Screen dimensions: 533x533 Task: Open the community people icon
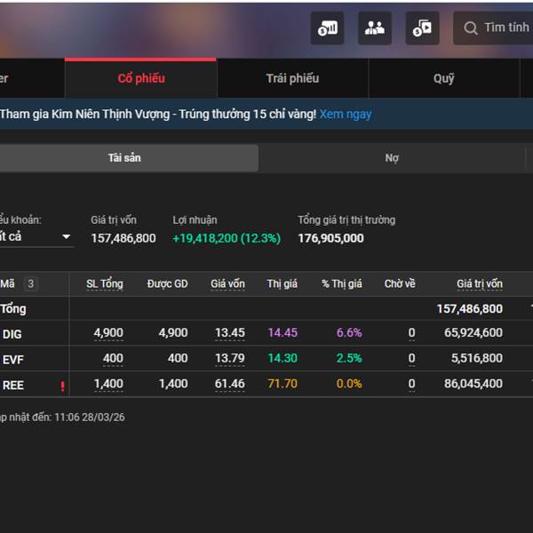(375, 28)
